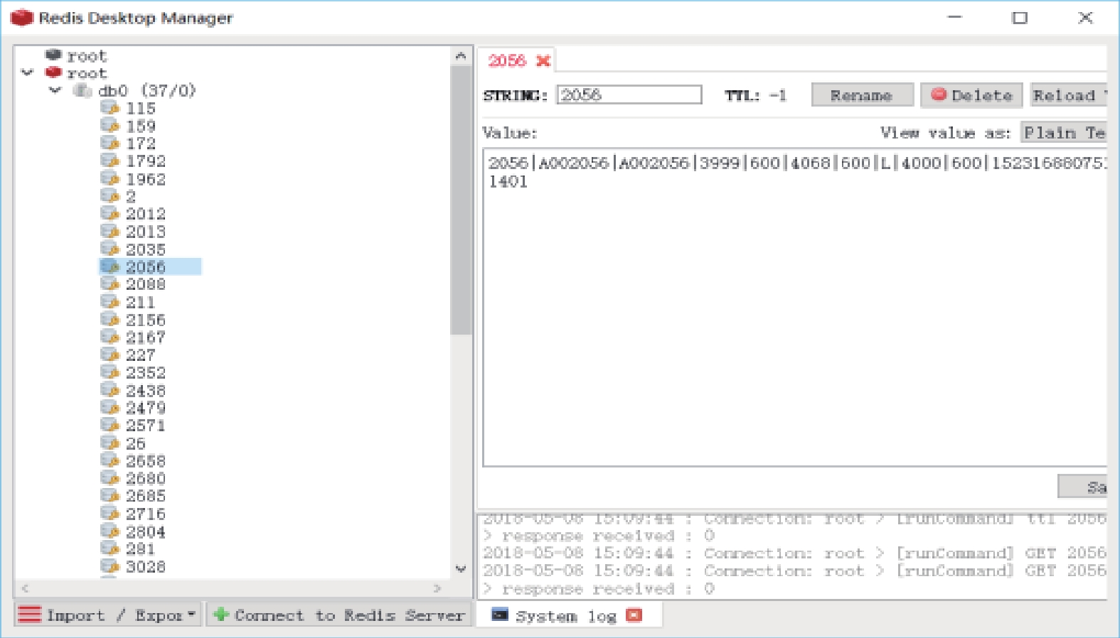1120x638 pixels.
Task: Click the db0 database icon
Action: pos(82,90)
